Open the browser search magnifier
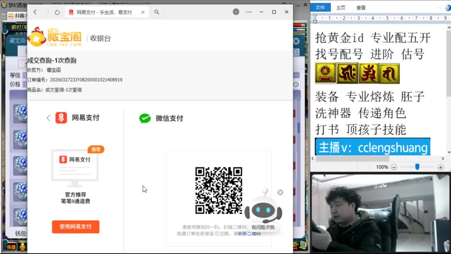The image size is (451, 254). pos(156,12)
